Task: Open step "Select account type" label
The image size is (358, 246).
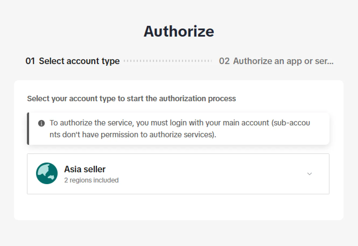Action: (79, 61)
